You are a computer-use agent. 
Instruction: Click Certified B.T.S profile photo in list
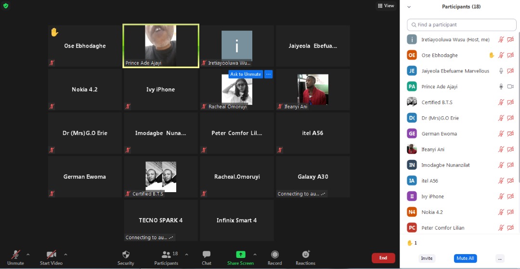[412, 102]
